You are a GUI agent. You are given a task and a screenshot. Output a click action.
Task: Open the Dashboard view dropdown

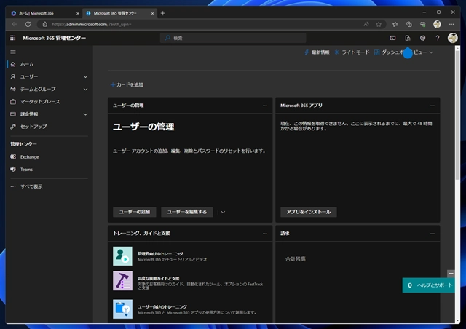[403, 52]
